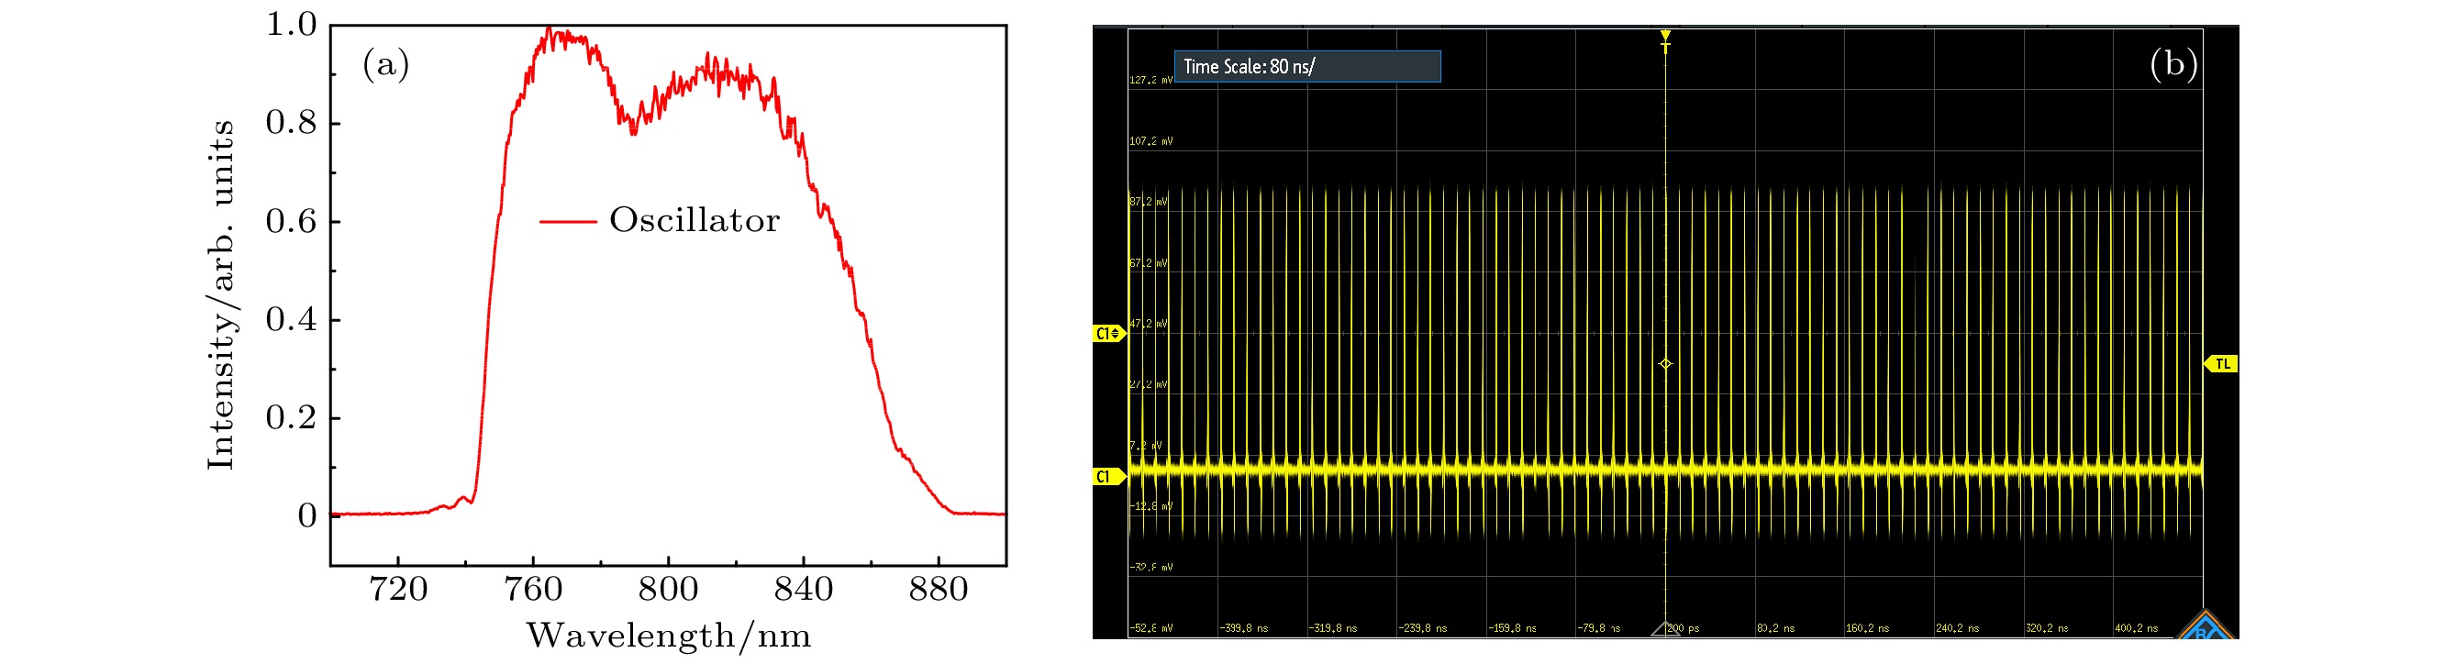Click the 127.2 mV voltage axis label
The width and height of the screenshot is (2456, 664).
[1150, 80]
